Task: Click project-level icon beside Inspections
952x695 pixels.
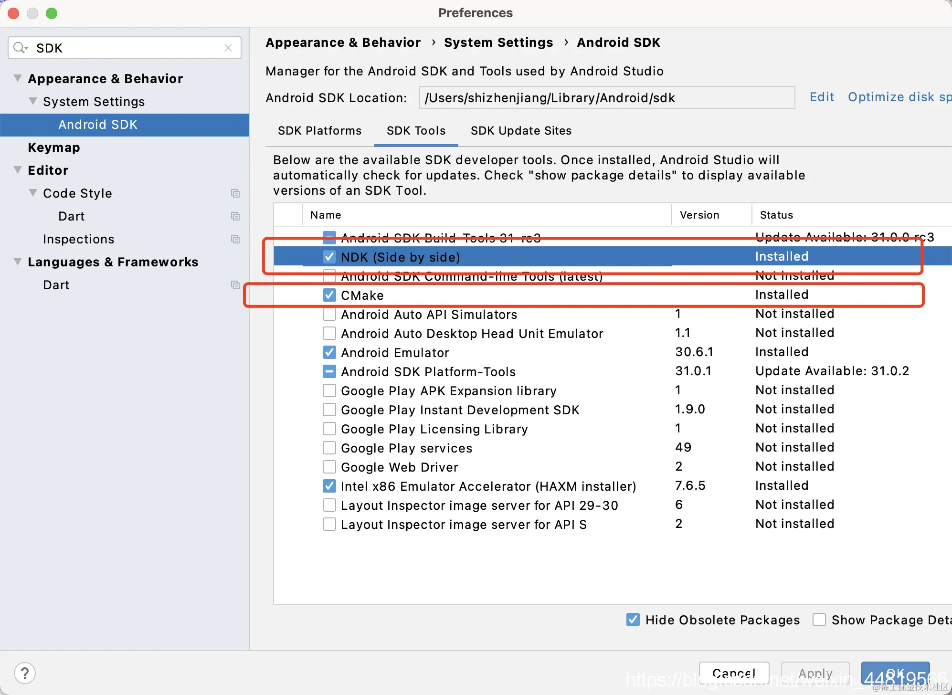Action: tap(235, 239)
